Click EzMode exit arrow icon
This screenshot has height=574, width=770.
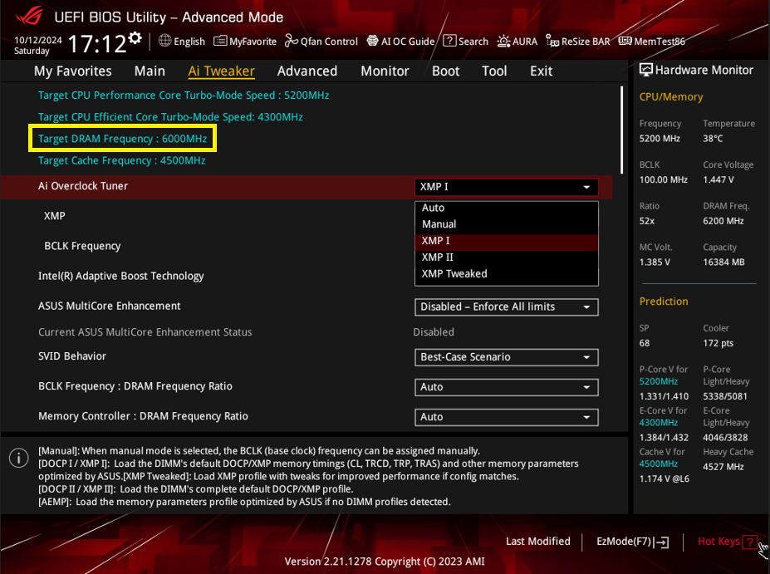point(661,542)
